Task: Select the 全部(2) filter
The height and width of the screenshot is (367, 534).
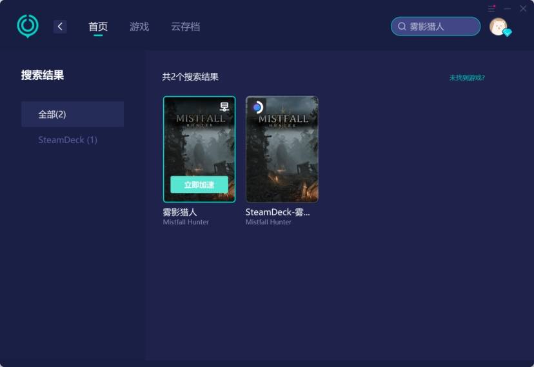Action: click(x=72, y=114)
